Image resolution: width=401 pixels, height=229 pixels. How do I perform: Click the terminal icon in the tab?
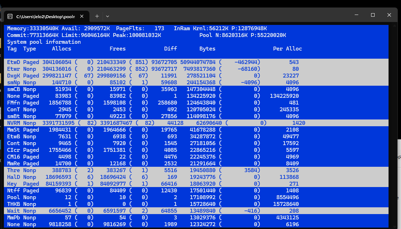[x=10, y=17]
